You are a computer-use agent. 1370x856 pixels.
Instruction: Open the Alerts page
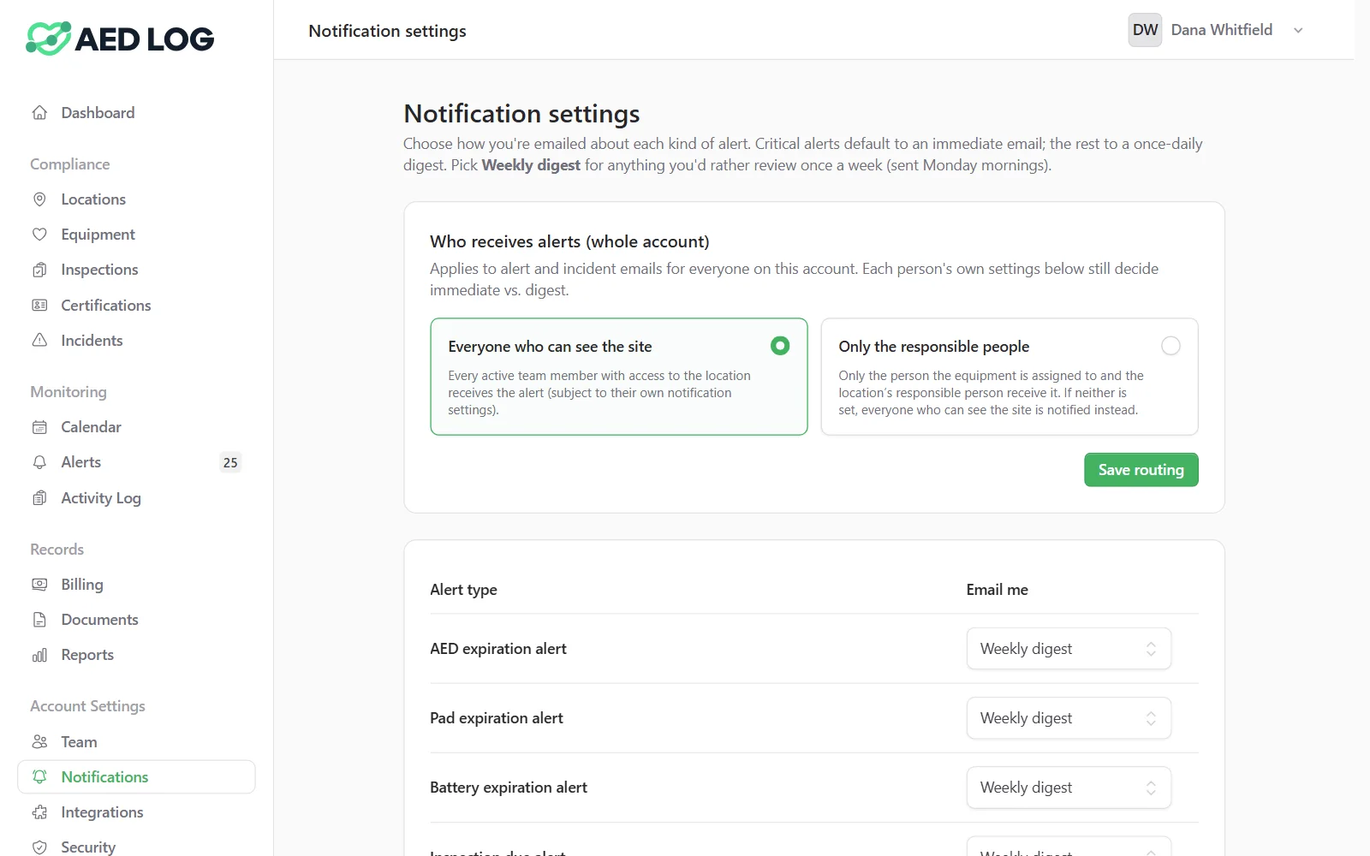pos(136,462)
